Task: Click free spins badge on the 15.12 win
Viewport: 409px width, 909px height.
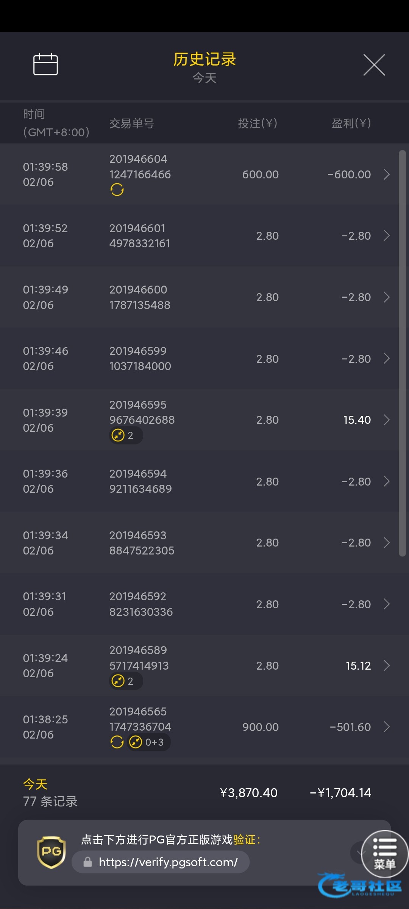Action: (x=126, y=681)
